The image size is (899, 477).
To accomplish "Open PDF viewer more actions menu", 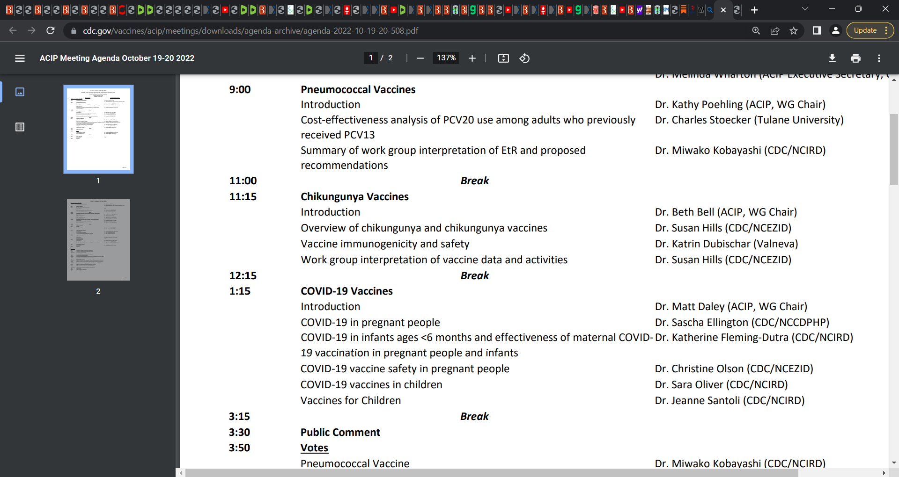I will click(x=879, y=58).
